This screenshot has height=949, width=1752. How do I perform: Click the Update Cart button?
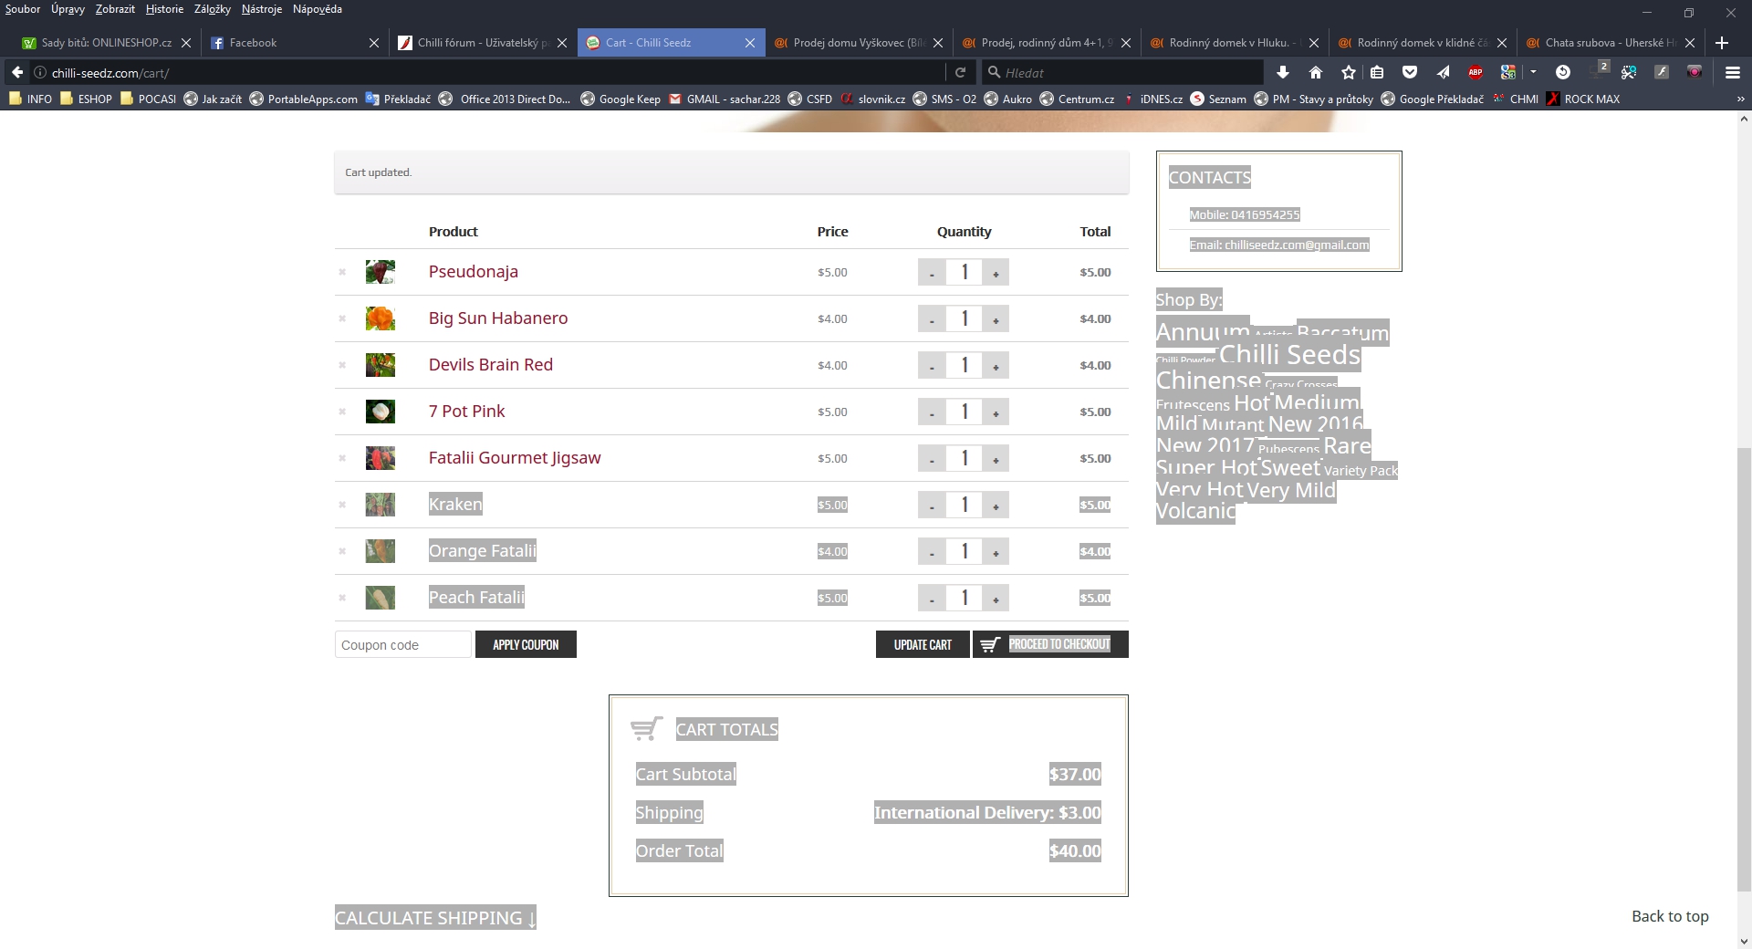pos(923,644)
